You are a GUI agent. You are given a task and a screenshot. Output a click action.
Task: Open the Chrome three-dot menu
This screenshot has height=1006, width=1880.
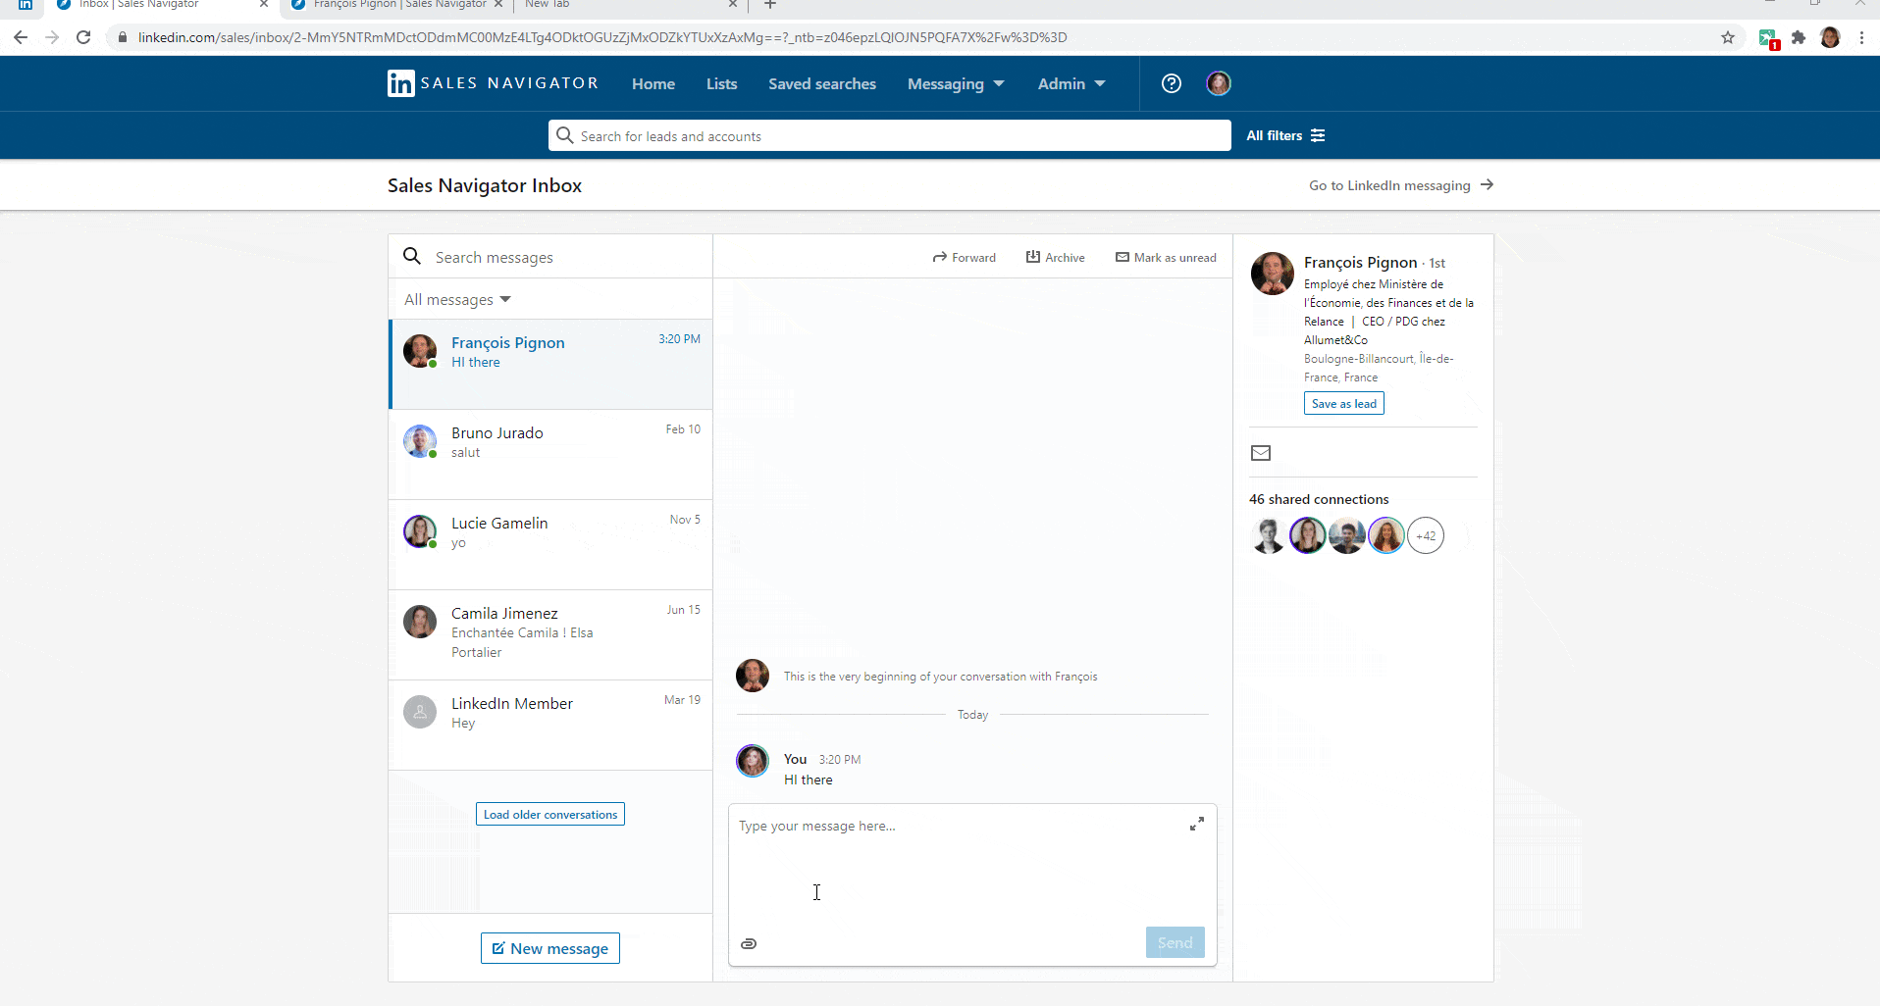coord(1861,37)
